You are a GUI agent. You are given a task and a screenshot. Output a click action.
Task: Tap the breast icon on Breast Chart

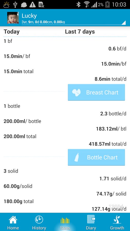(x=76, y=92)
